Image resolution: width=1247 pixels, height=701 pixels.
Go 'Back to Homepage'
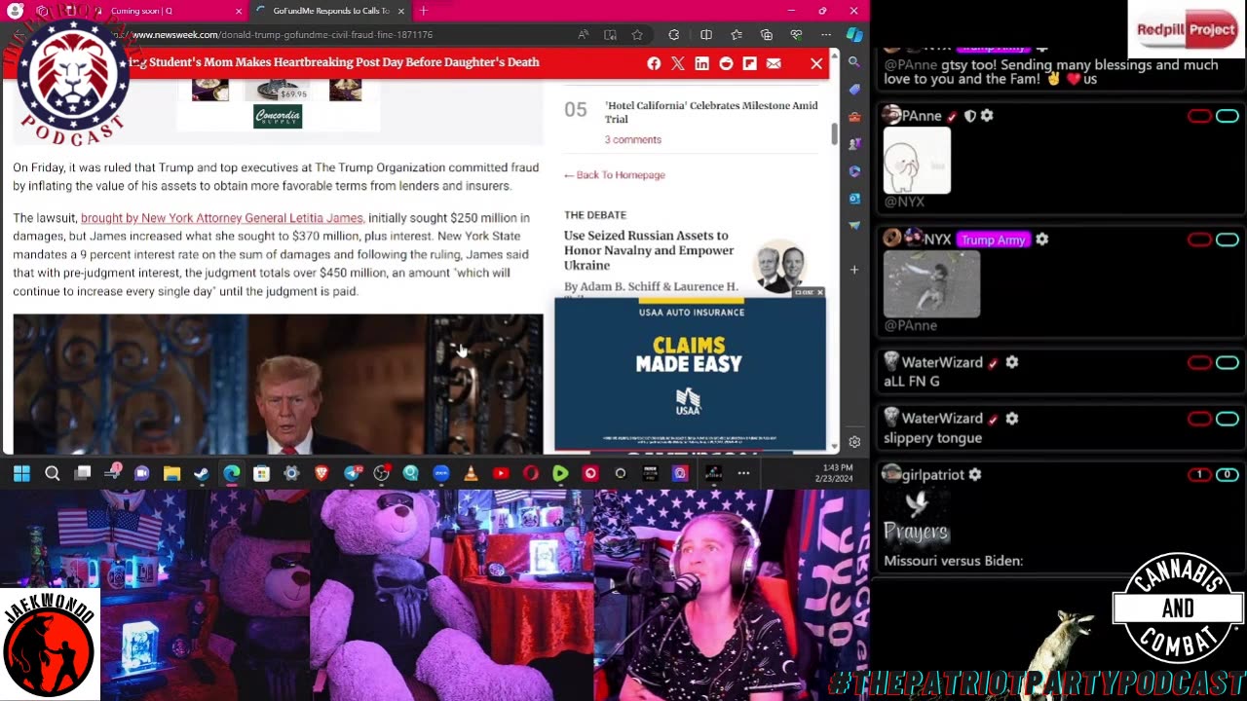[x=615, y=175]
